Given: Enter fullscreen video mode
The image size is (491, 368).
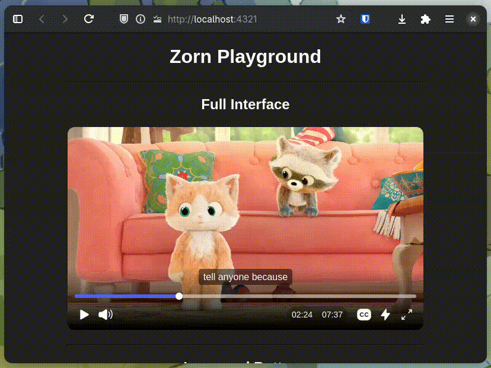Looking at the screenshot, I should (x=407, y=315).
